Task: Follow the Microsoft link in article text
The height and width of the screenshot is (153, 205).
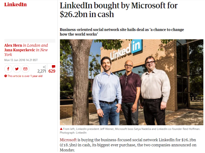Action: (67, 140)
